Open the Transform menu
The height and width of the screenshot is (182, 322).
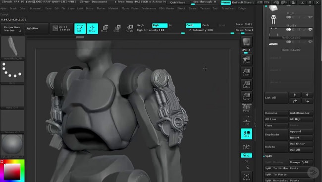point(228,8)
